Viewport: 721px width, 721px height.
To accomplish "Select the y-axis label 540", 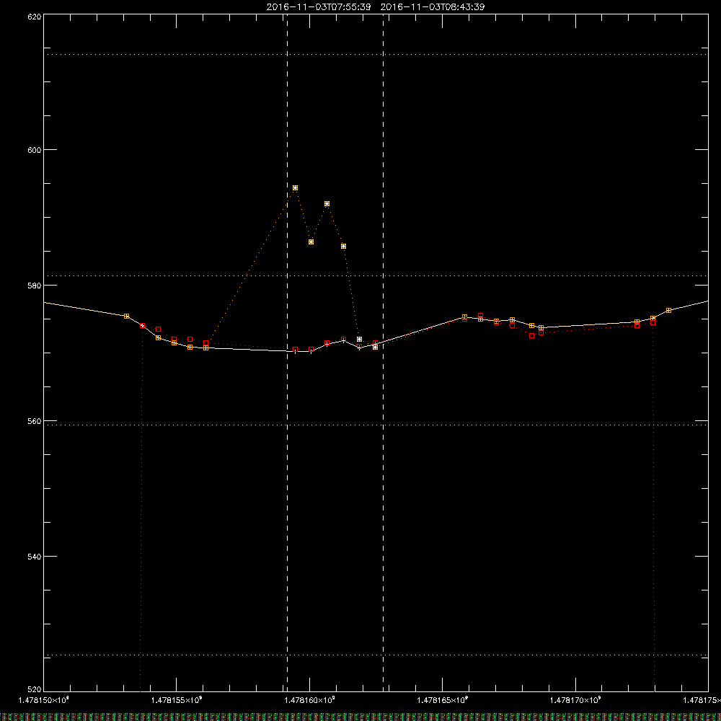I will (x=35, y=557).
